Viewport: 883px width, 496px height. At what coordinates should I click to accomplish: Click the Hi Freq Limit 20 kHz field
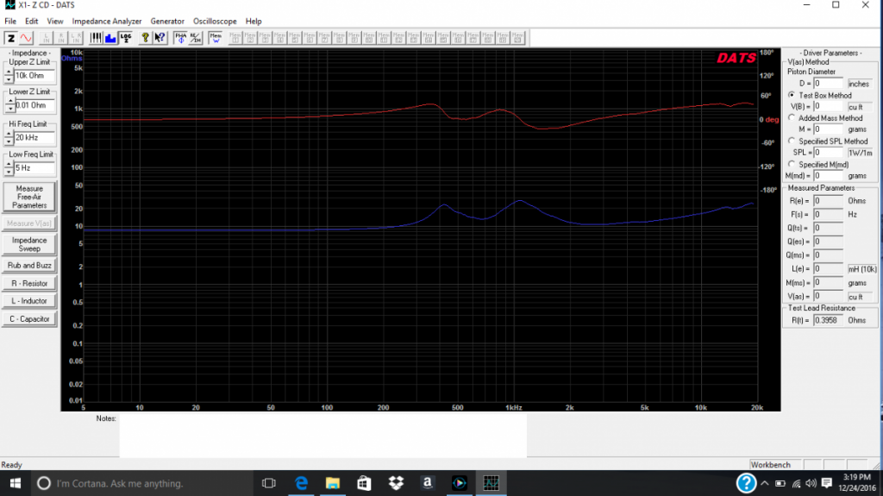(x=34, y=137)
